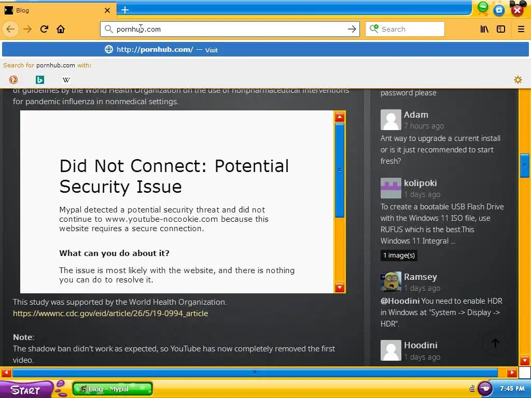Click the small tray icon beside clock
Screen dimensions: 531x398
pos(472,389)
